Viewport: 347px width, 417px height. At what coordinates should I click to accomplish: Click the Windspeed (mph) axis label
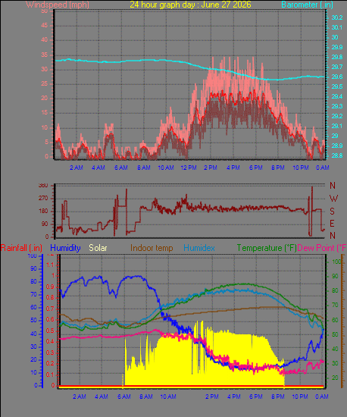(58, 5)
